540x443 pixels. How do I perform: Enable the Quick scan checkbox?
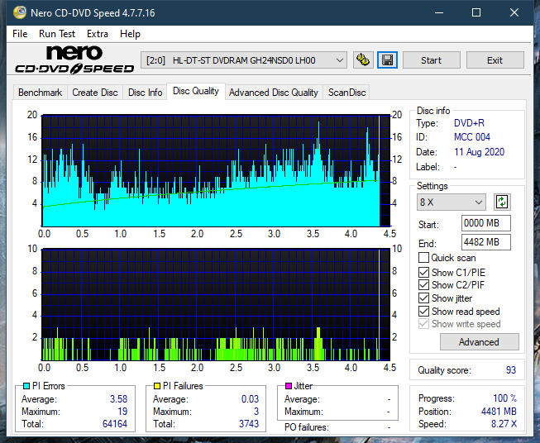pyautogui.click(x=423, y=258)
